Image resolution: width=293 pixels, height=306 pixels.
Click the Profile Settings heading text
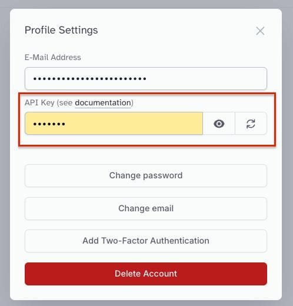pyautogui.click(x=61, y=30)
